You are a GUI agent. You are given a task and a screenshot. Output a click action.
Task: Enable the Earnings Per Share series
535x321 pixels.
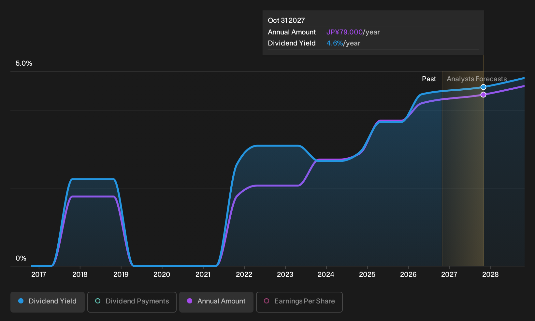(299, 302)
